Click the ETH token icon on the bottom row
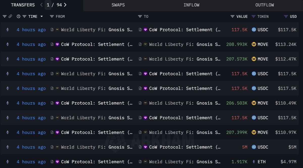This screenshot has width=303, height=168. 254,162
